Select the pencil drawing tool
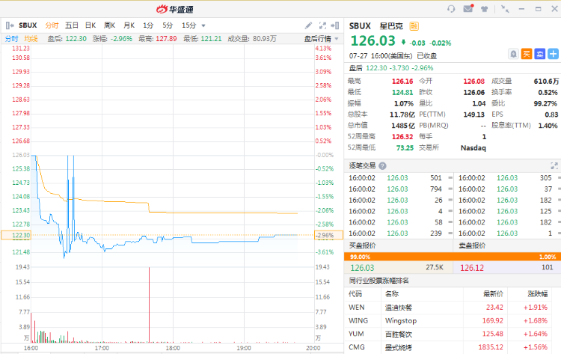This screenshot has height=354, width=561. (x=308, y=25)
